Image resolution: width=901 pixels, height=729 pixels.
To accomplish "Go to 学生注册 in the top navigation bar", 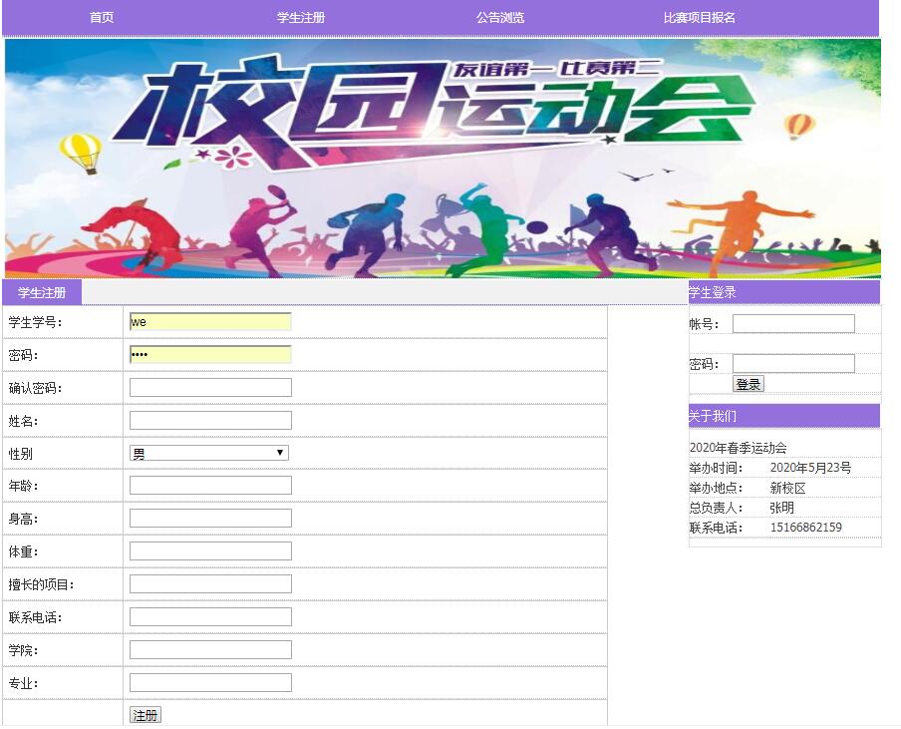I will point(301,17).
